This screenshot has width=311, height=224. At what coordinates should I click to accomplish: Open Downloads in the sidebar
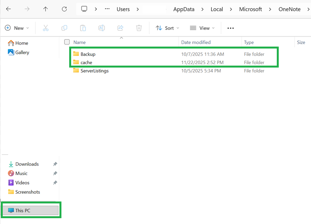tap(23, 164)
